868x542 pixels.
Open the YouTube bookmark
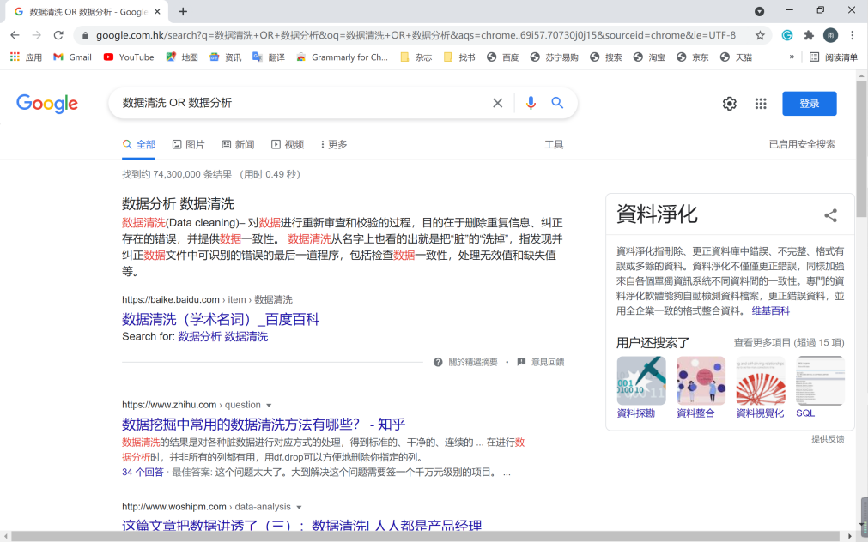coord(129,57)
